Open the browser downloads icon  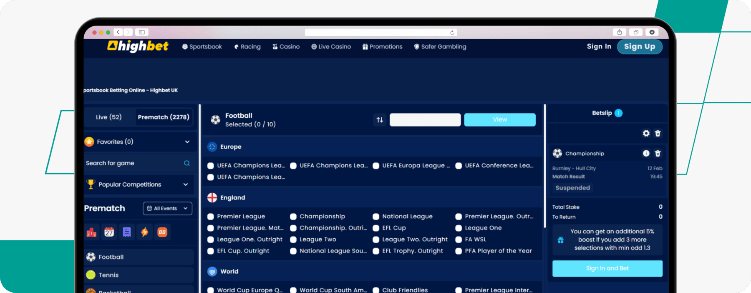652,32
